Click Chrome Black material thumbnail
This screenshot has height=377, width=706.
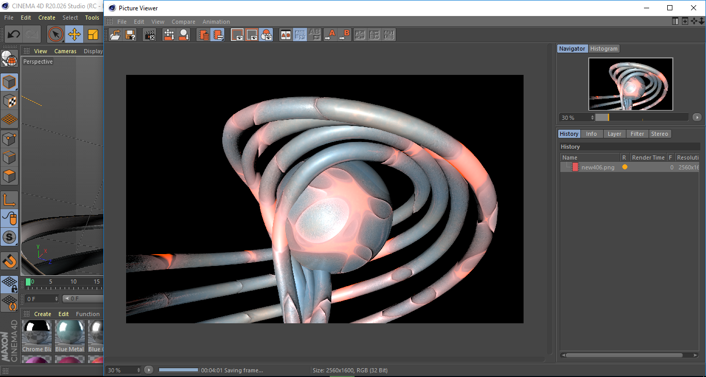(37, 333)
